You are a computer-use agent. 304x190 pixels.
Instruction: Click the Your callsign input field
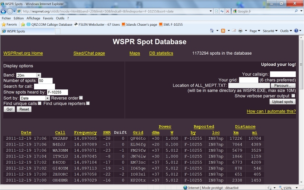283,74
